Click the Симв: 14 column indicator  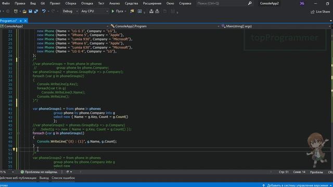(x=299, y=172)
